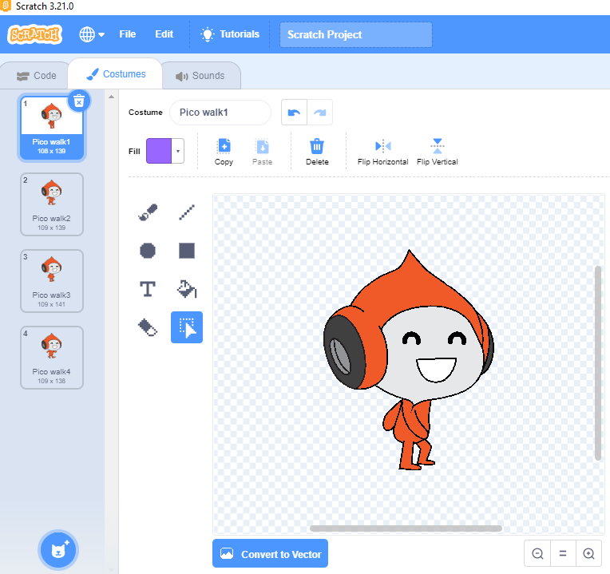Activate the Select marquee tool
This screenshot has width=610, height=574.
[x=187, y=327]
